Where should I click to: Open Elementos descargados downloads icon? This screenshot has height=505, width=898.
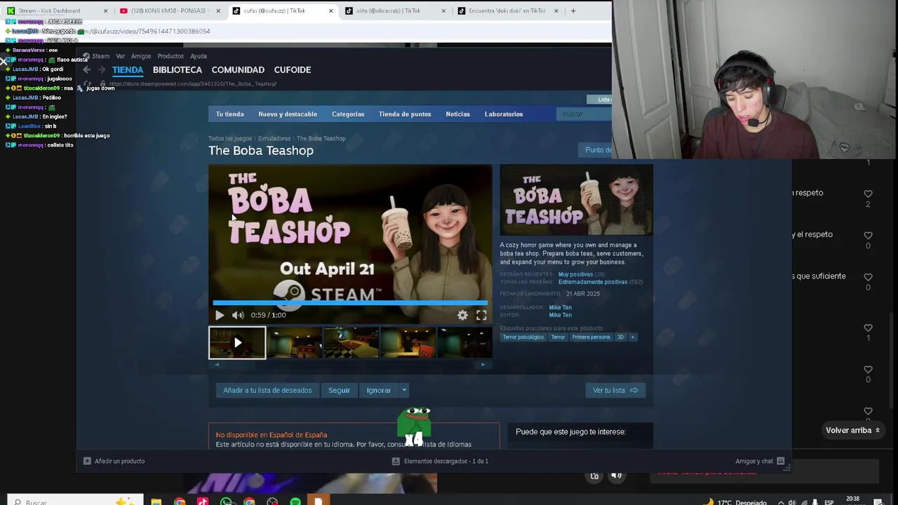coord(396,461)
